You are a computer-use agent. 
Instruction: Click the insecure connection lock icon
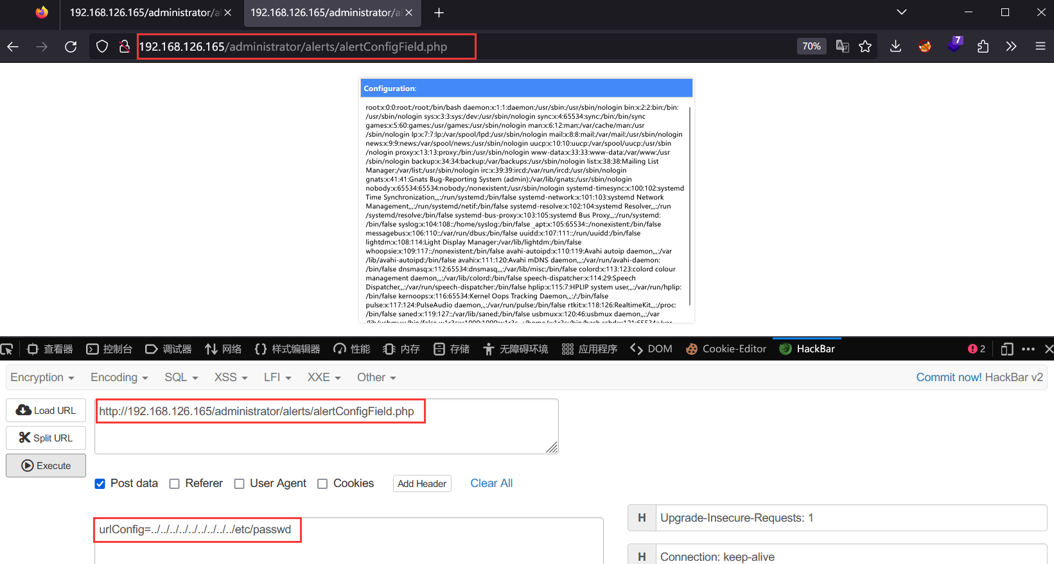tap(125, 46)
